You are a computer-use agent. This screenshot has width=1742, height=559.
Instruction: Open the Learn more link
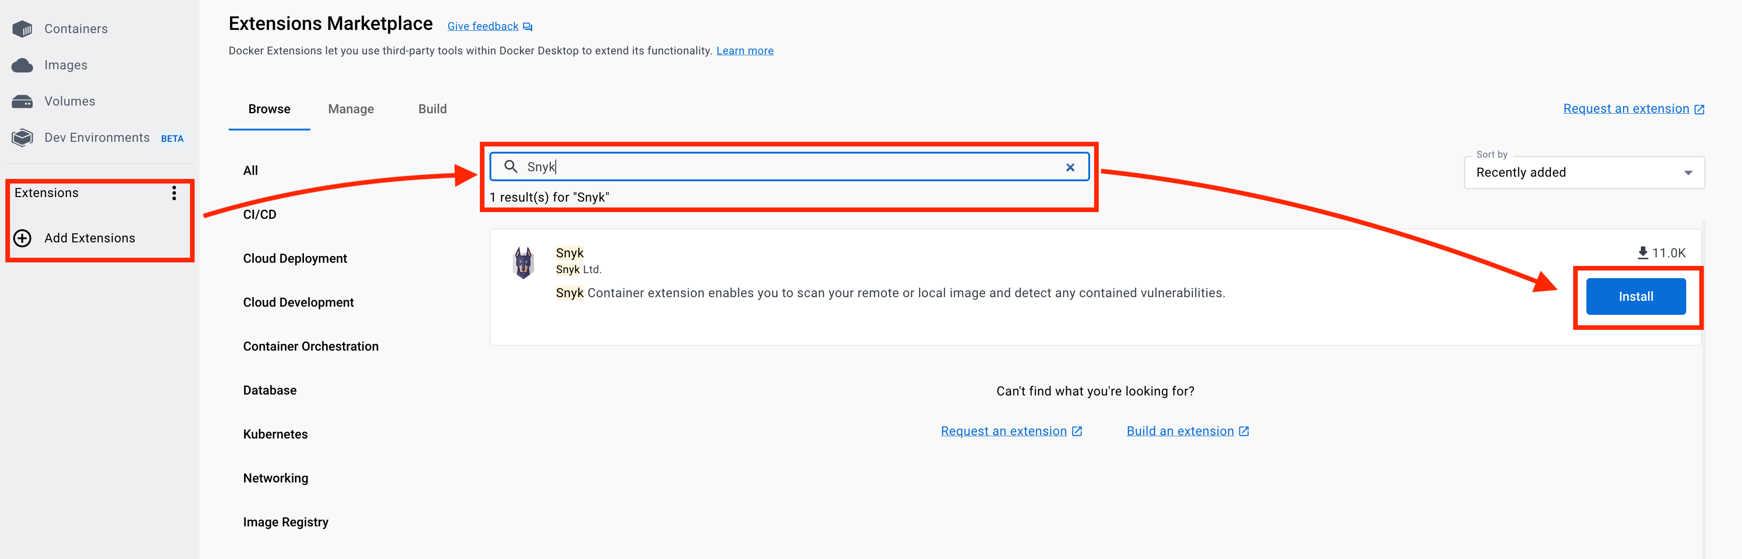tap(744, 51)
